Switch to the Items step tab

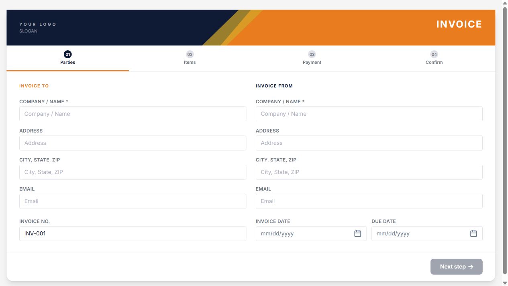[x=190, y=58]
